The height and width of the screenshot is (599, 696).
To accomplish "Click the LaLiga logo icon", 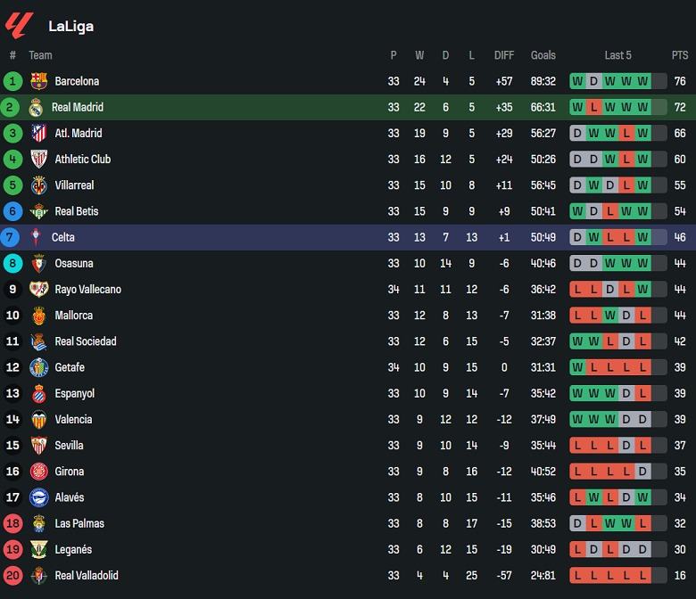I will [19, 25].
